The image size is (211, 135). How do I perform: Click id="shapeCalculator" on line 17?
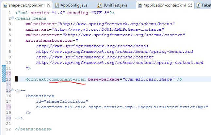(62, 101)
